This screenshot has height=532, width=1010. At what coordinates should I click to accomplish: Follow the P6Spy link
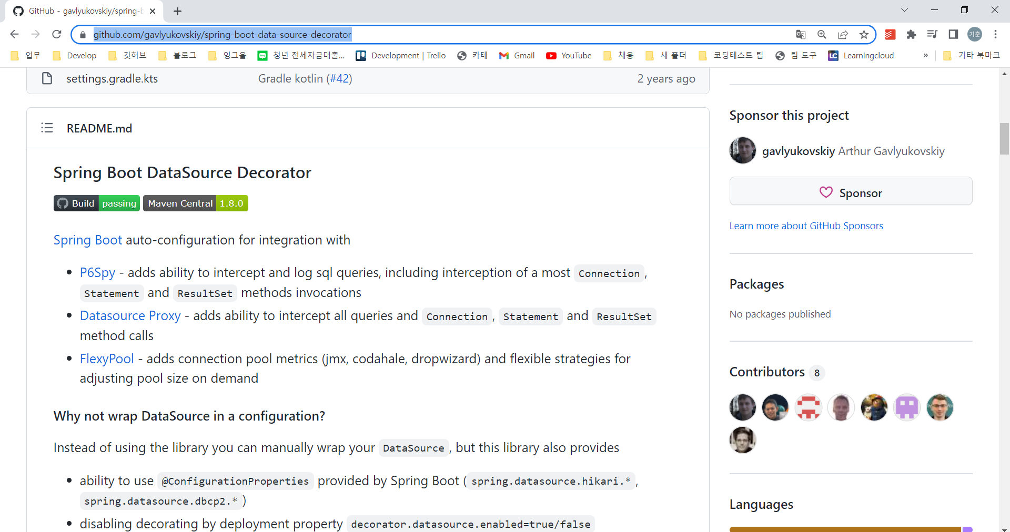(97, 273)
